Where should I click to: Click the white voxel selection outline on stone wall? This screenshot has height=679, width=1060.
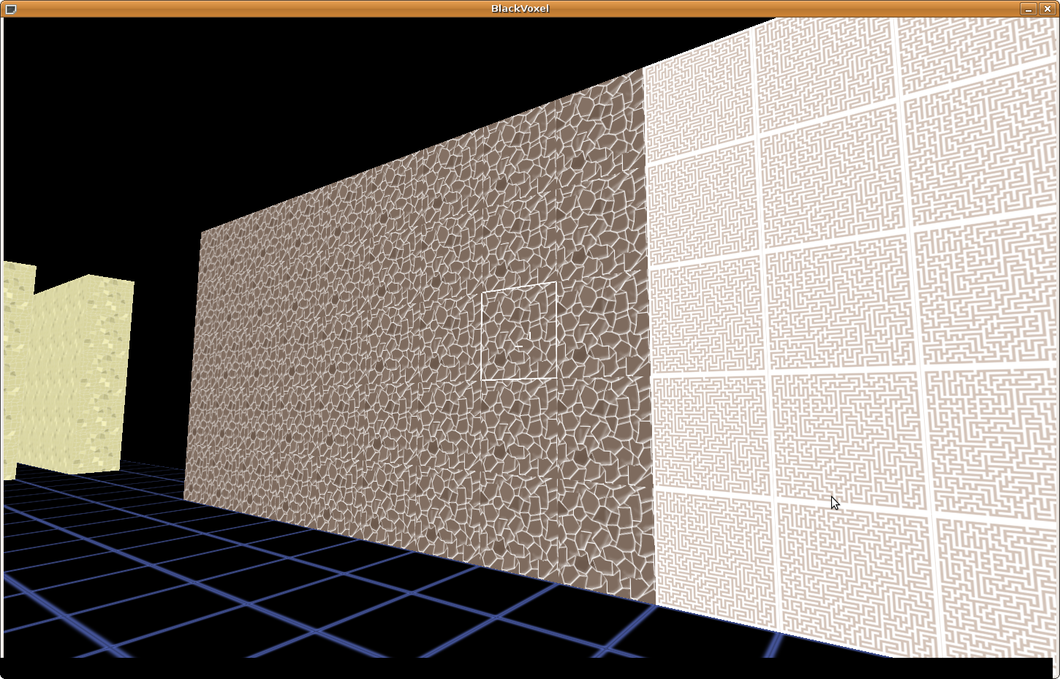[x=519, y=331]
